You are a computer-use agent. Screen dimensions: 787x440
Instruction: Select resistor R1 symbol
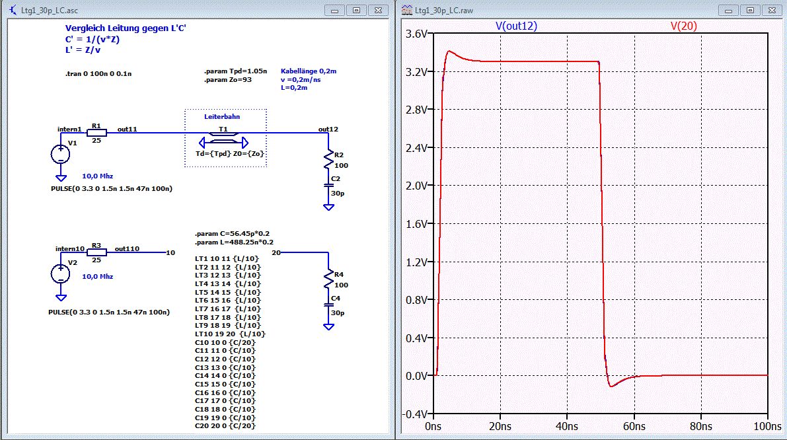pyautogui.click(x=96, y=133)
